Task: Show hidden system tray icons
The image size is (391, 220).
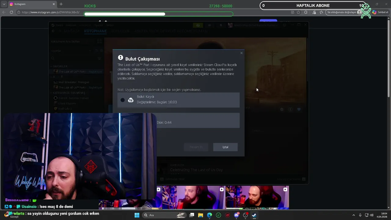Action: [x=354, y=215]
